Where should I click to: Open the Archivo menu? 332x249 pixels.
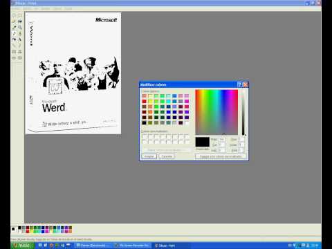click(16, 8)
